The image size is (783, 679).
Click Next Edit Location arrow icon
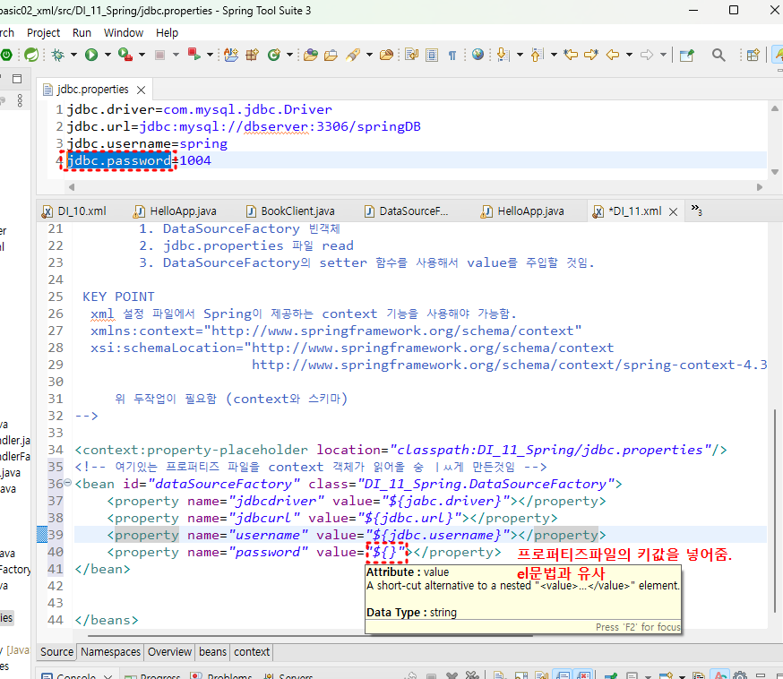point(591,55)
